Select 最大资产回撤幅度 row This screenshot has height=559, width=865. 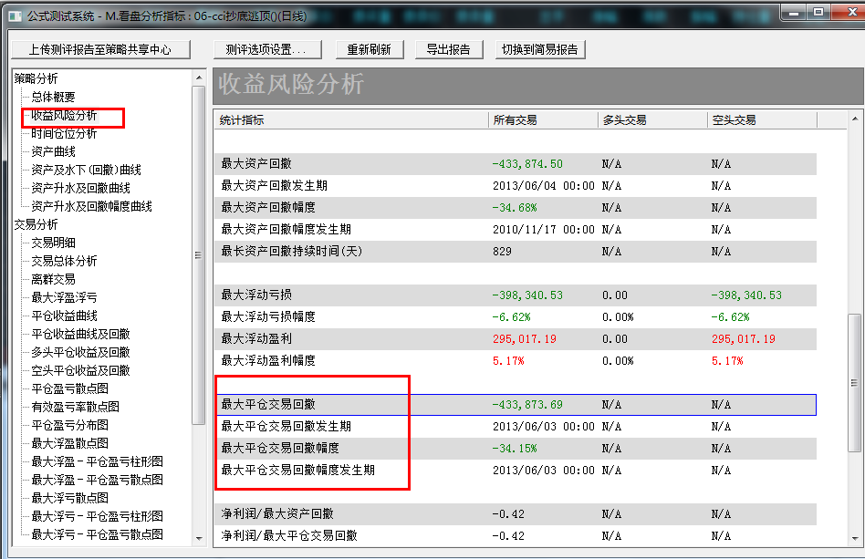pyautogui.click(x=516, y=207)
